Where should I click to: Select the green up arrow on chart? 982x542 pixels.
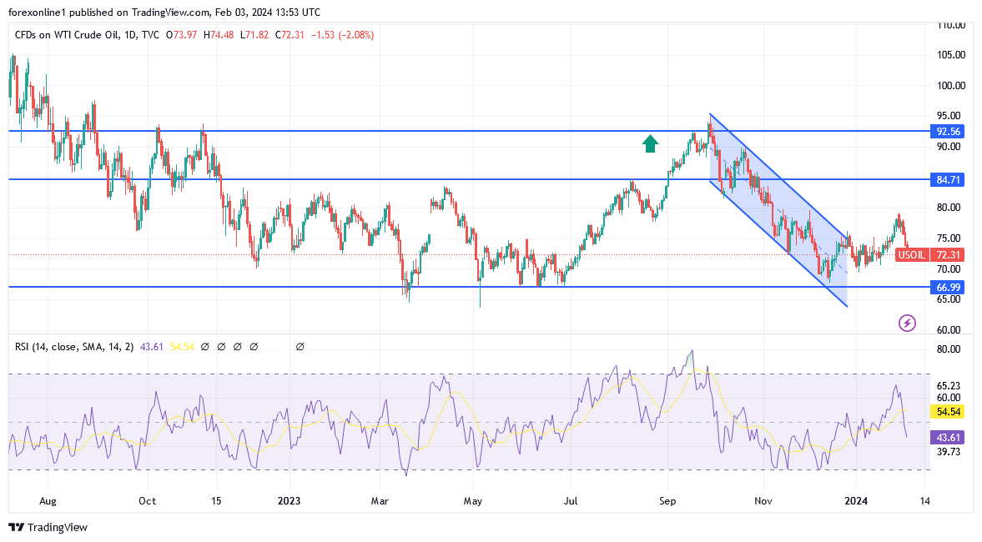pos(650,144)
